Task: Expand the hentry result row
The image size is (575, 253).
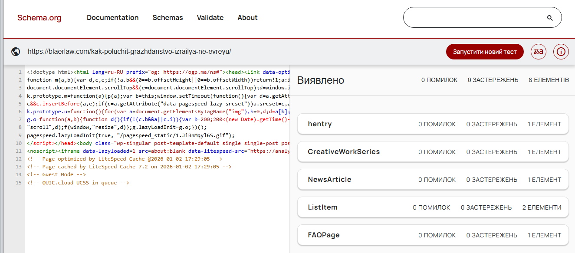Action: (x=433, y=124)
